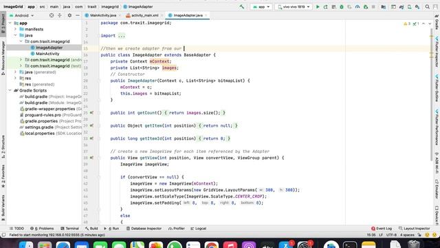Open the vivo 1819 device selector dropdown
This screenshot has height=248, width=440.
[294, 7]
